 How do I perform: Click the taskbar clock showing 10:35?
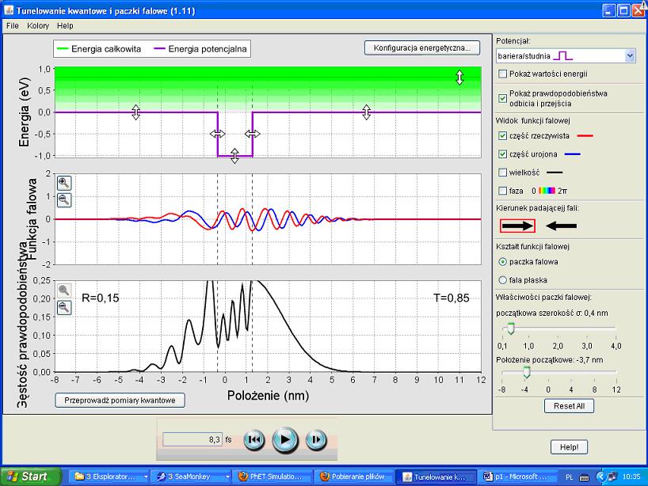coord(631,477)
